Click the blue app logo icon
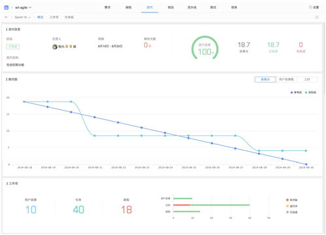This screenshot has width=326, height=235. point(7,7)
